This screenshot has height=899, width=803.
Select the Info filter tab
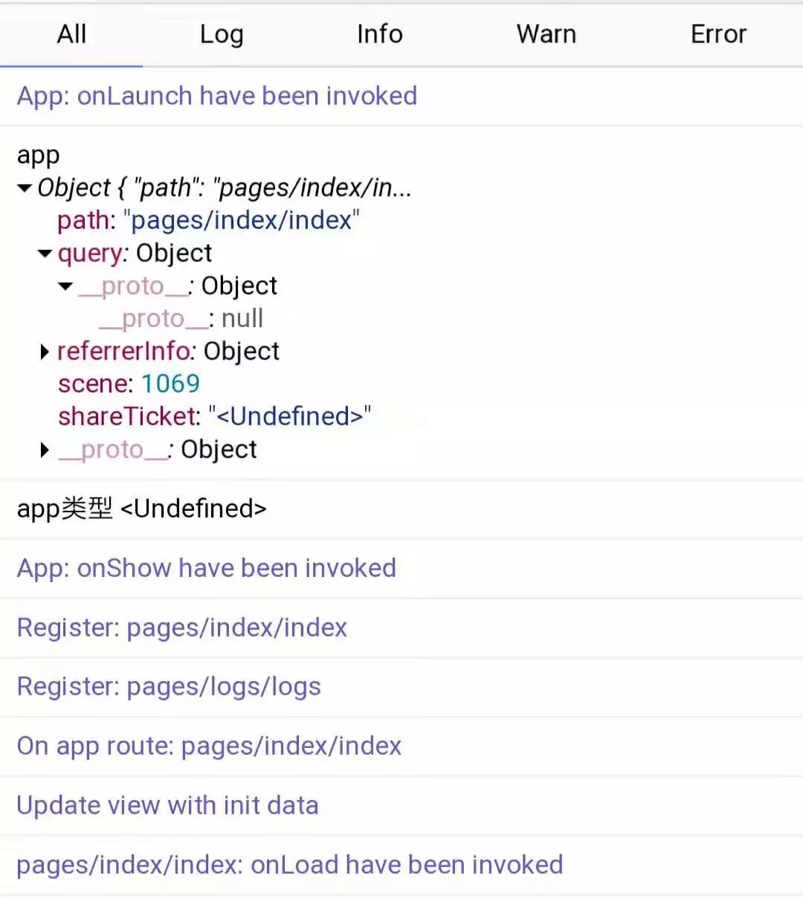coord(379,34)
